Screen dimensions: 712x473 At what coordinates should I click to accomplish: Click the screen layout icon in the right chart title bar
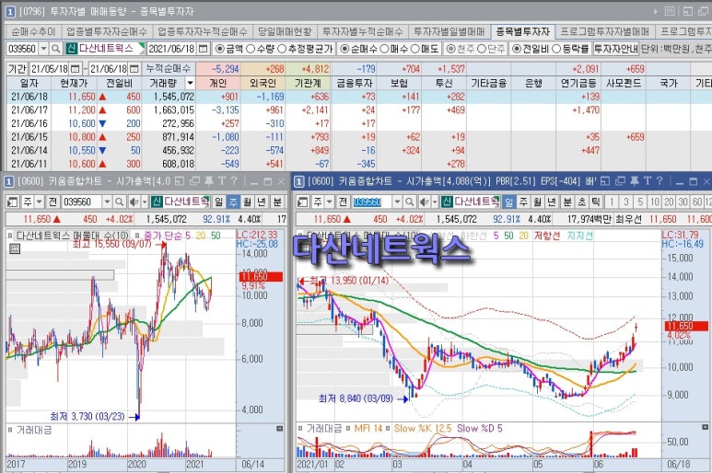(605, 181)
